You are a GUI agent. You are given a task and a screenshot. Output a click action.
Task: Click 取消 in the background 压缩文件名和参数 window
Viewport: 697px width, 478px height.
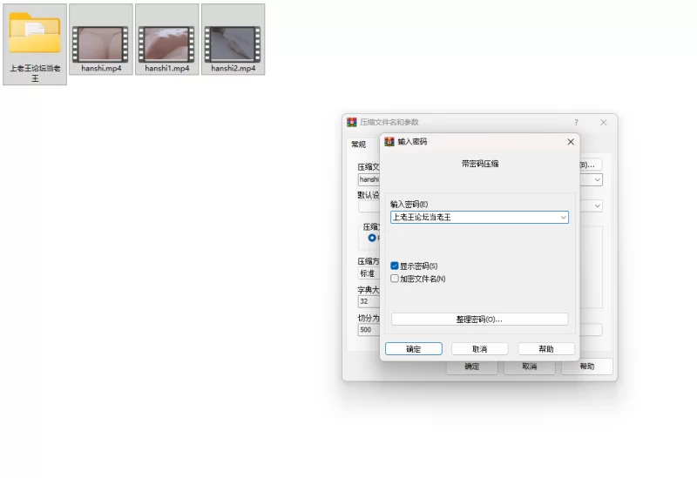point(529,367)
